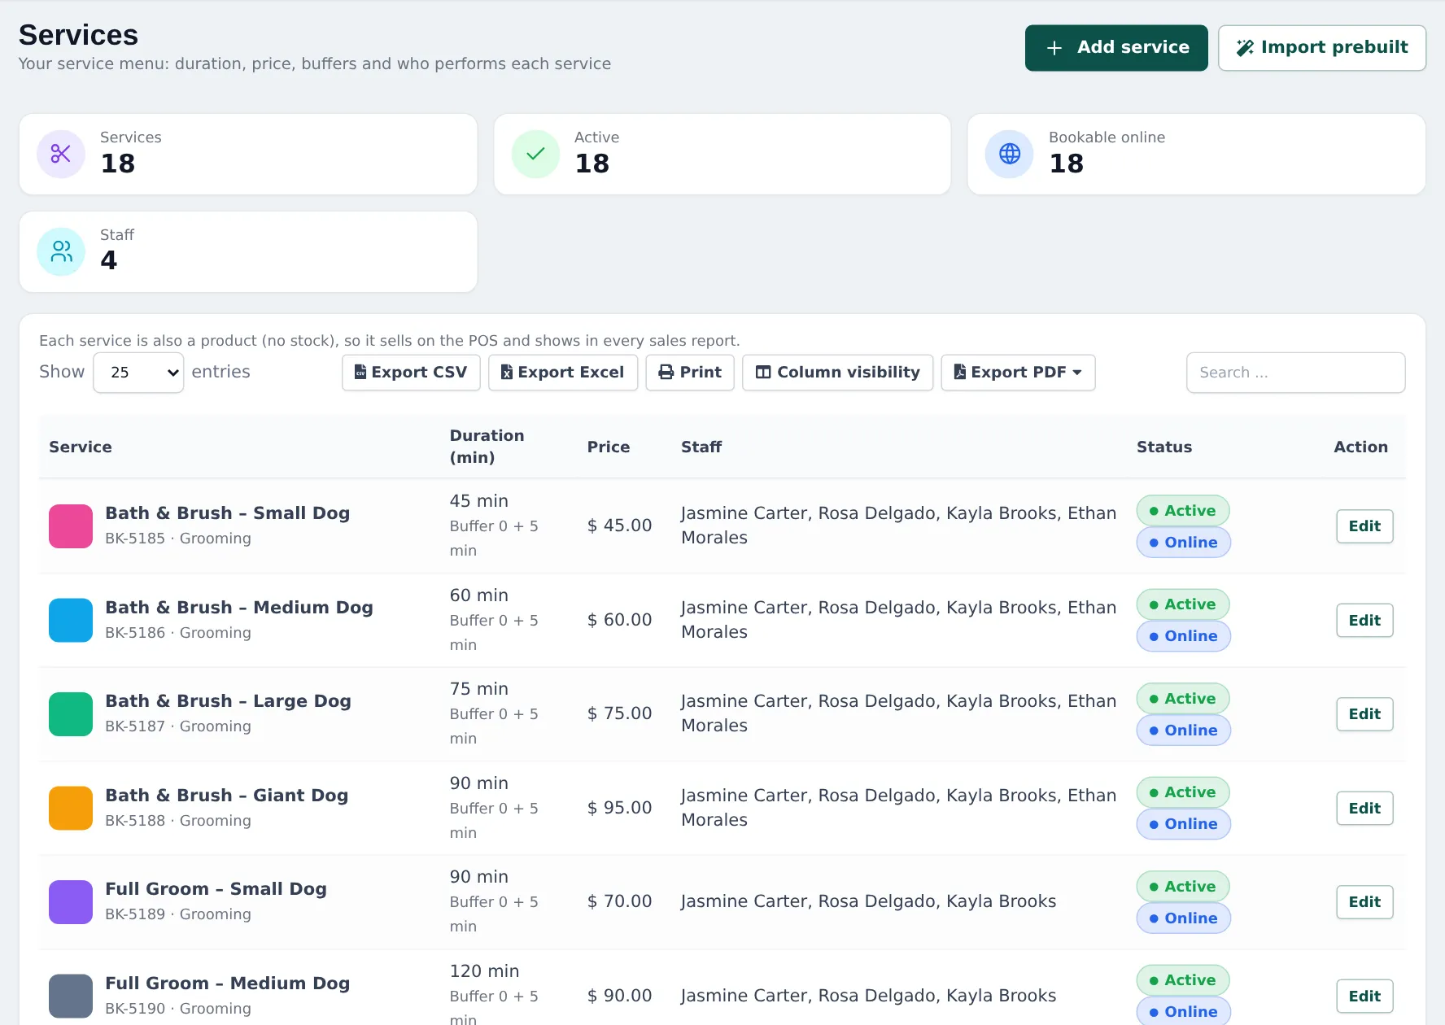Click gray swatch for Full Groom Medium Dog
1445x1025 pixels.
click(x=71, y=997)
